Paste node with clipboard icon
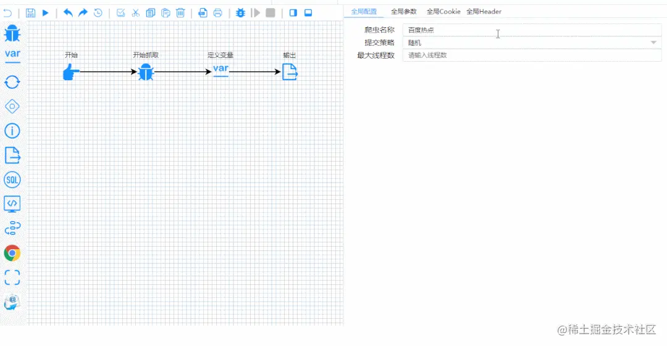 click(x=166, y=13)
